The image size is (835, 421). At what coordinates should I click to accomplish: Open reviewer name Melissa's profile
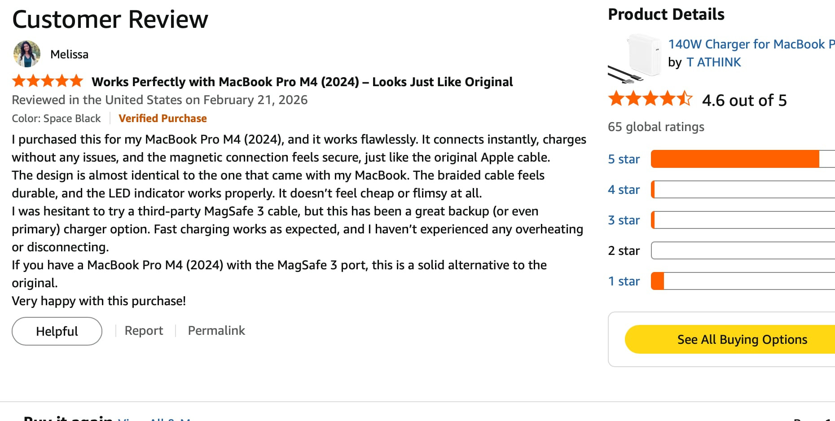pyautogui.click(x=69, y=54)
